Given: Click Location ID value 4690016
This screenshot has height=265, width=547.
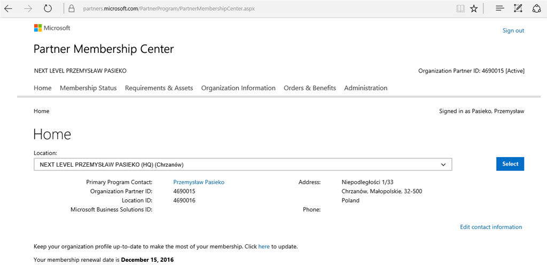Looking at the screenshot, I should (x=184, y=200).
